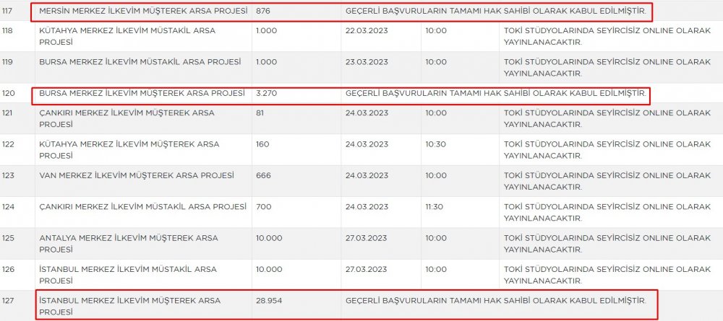Click the TOKİ studio note in row 121
The height and width of the screenshot is (321, 723).
(607, 118)
